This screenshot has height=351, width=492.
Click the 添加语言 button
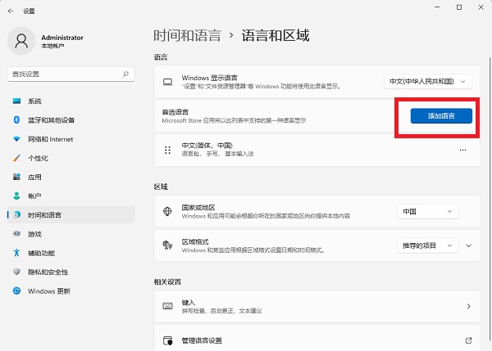pyautogui.click(x=442, y=116)
